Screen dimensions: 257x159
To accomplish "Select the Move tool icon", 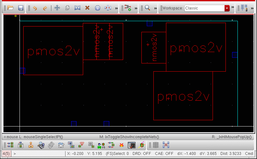I will click(x=57, y=8).
